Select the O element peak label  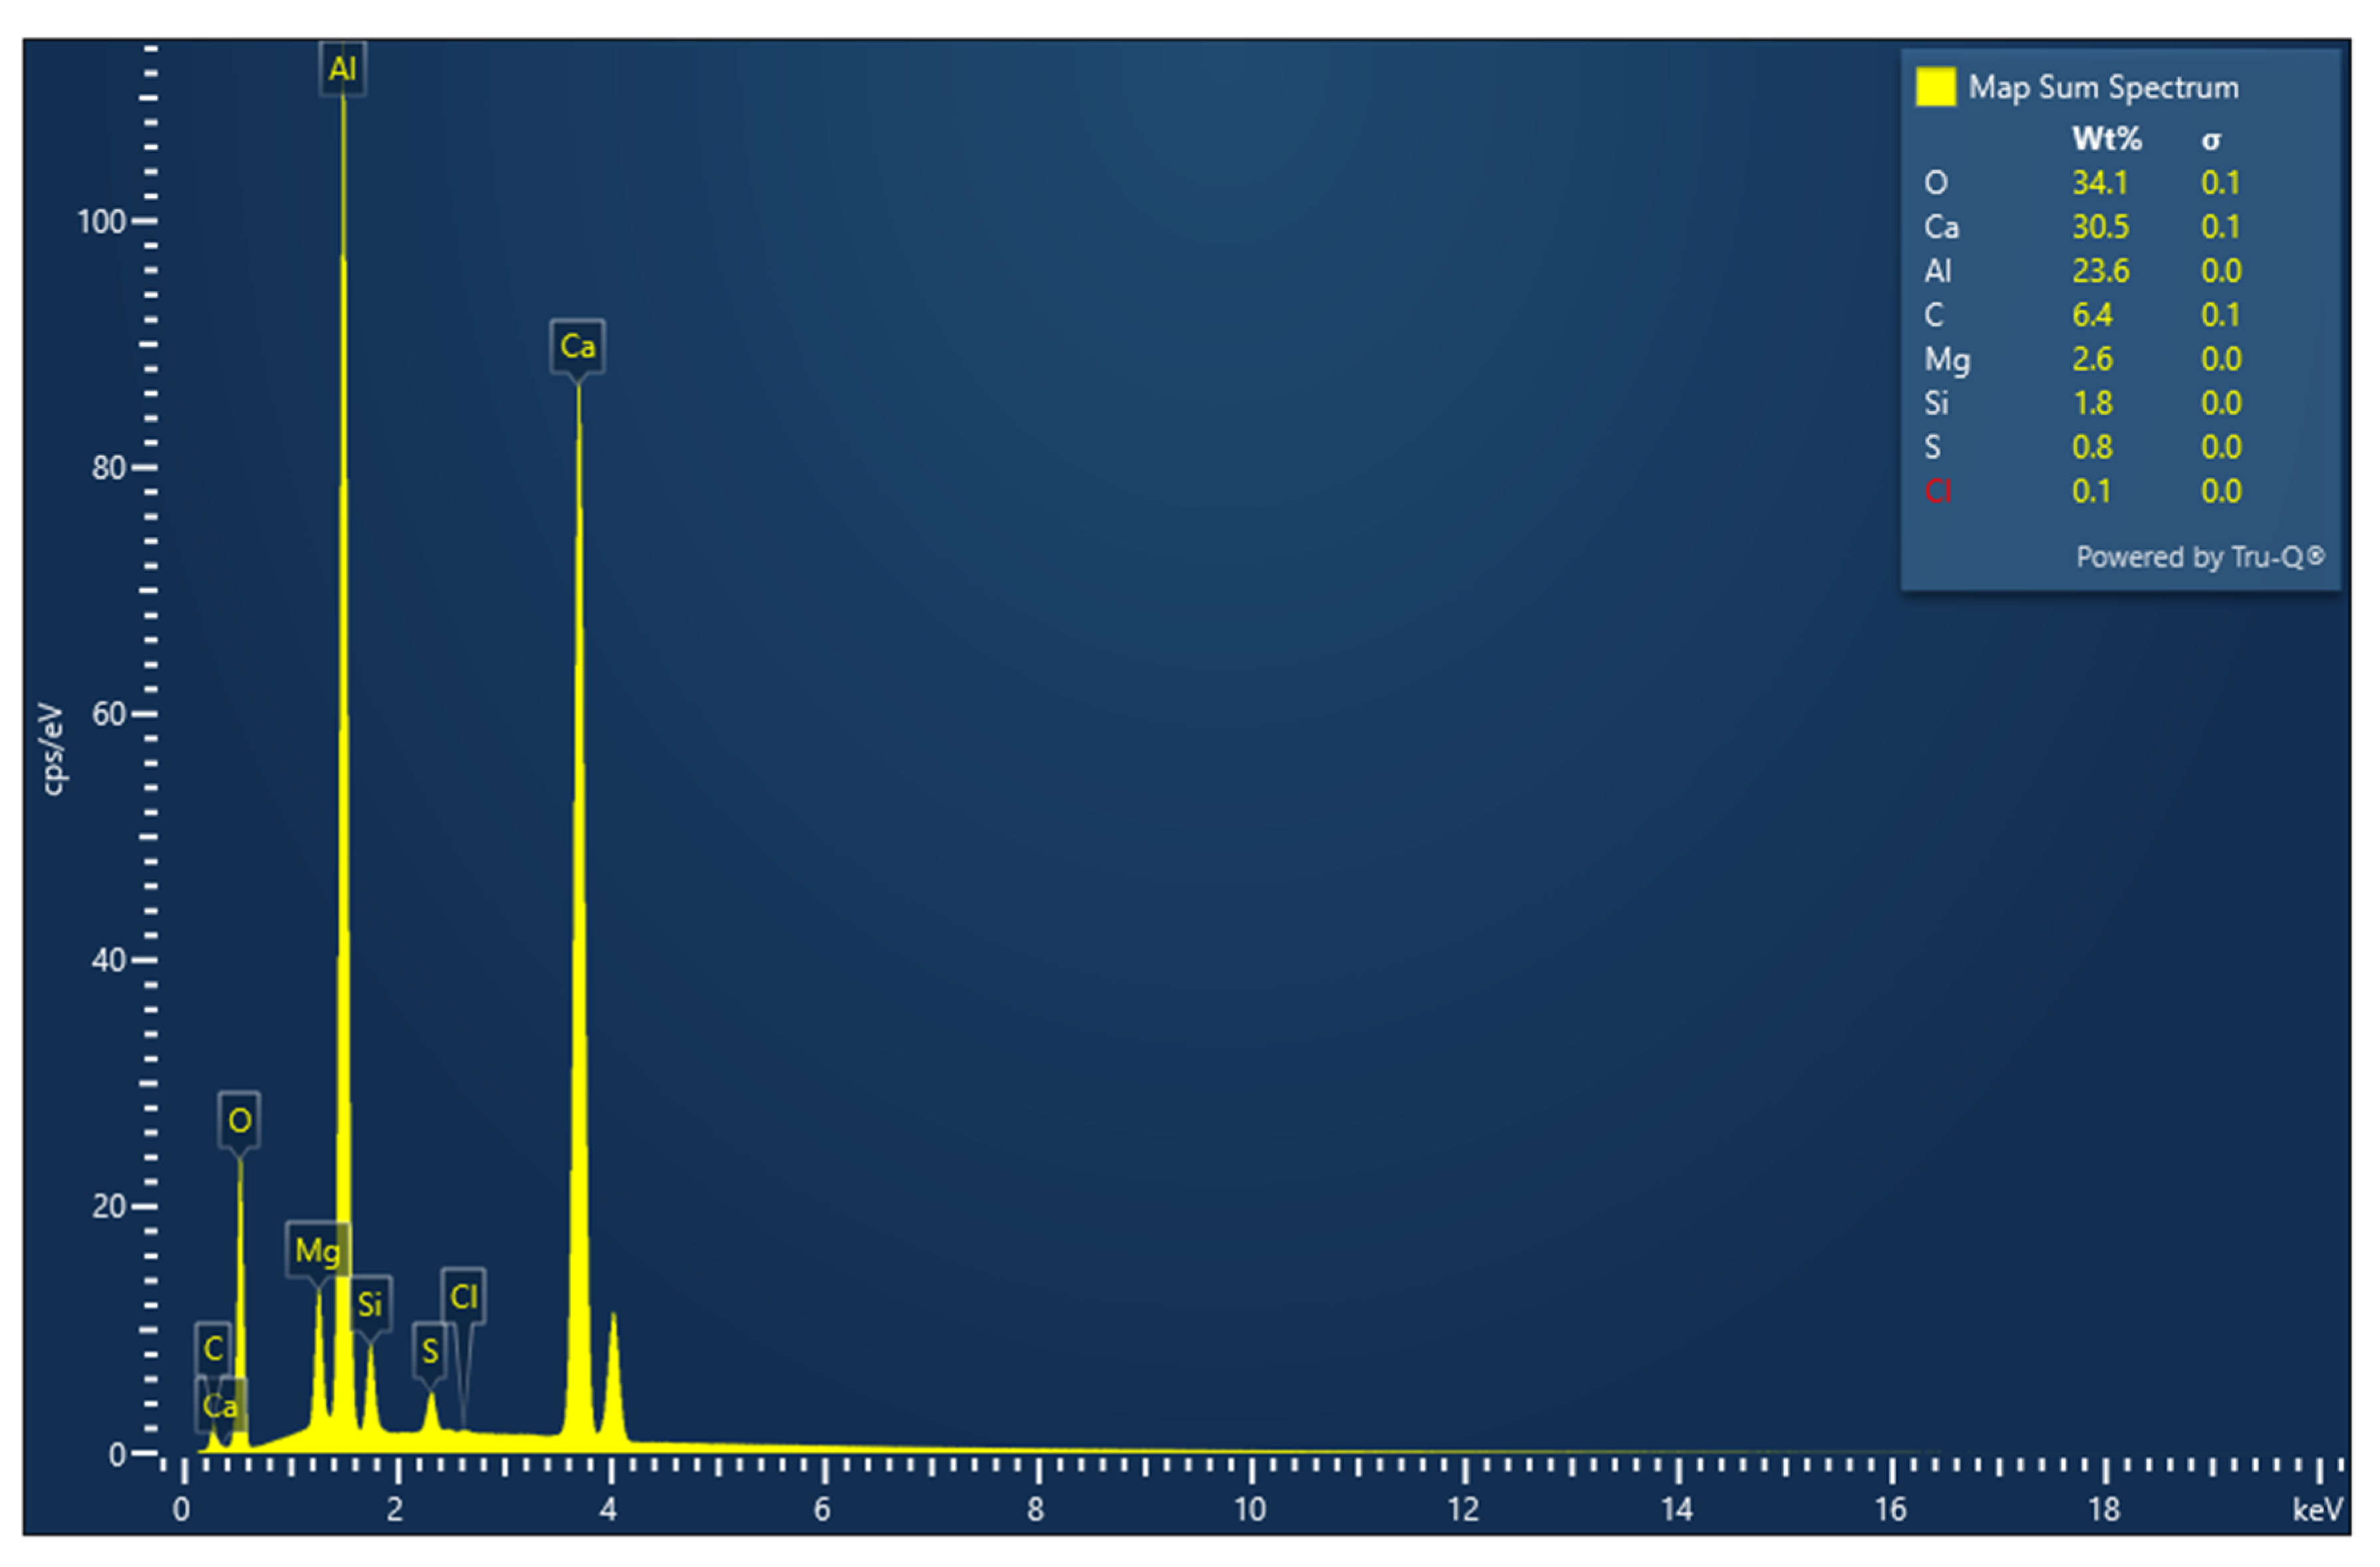(x=239, y=1120)
